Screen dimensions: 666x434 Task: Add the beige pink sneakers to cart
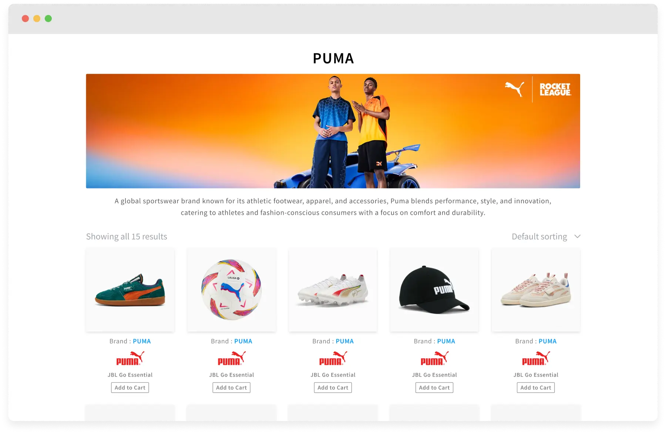536,388
